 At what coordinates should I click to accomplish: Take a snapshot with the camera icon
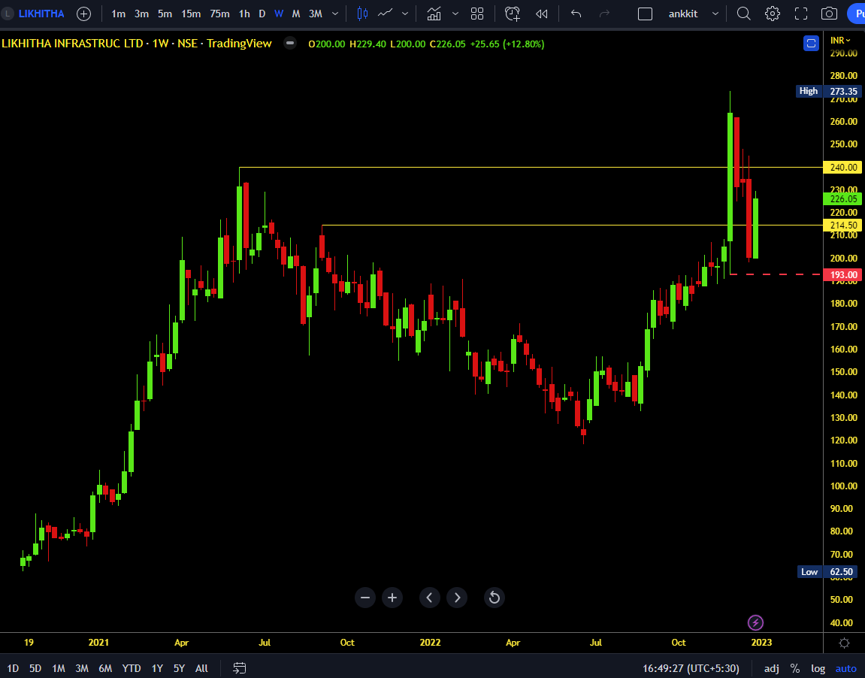[829, 14]
